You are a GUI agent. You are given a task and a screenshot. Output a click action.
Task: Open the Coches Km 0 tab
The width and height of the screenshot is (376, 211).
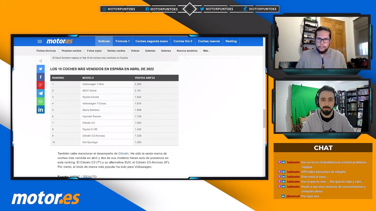coord(183,41)
